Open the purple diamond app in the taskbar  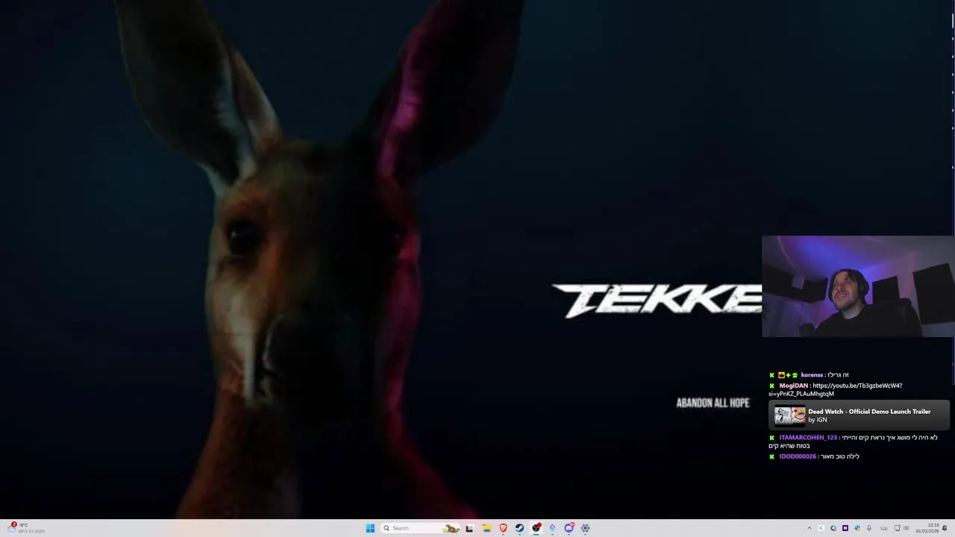[x=552, y=528]
